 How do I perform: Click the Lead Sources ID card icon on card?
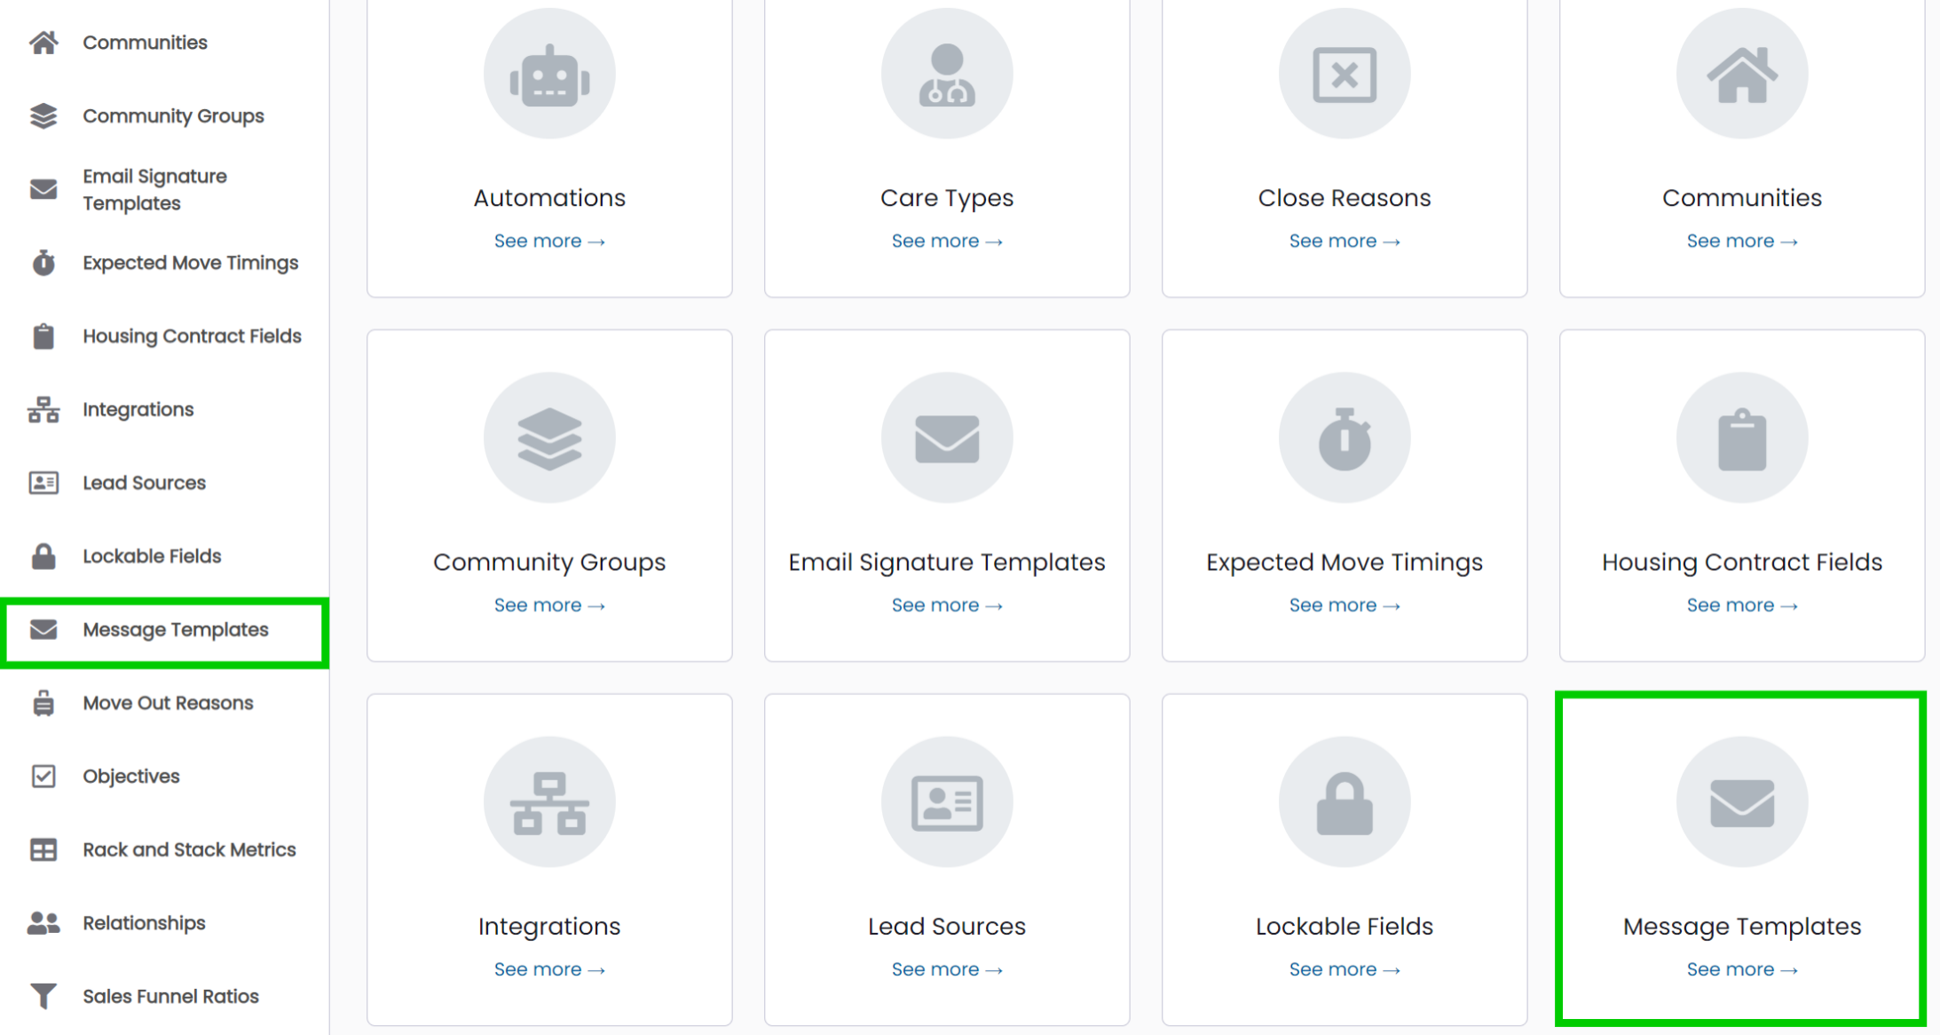947,802
